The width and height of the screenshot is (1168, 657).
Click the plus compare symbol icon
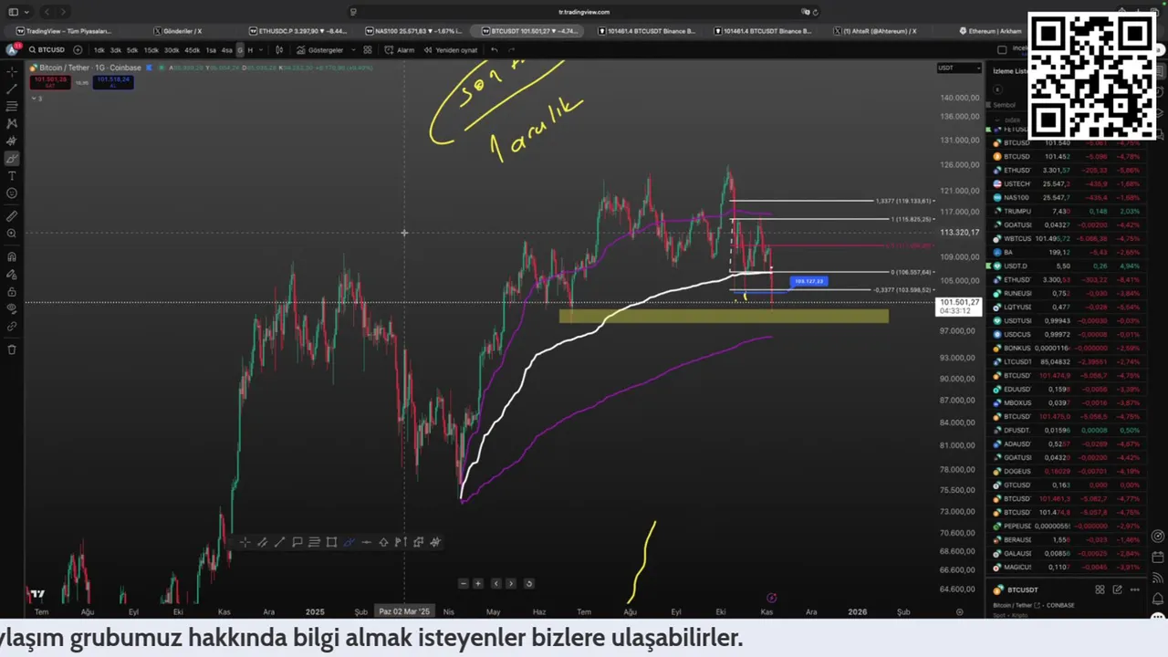pos(78,50)
